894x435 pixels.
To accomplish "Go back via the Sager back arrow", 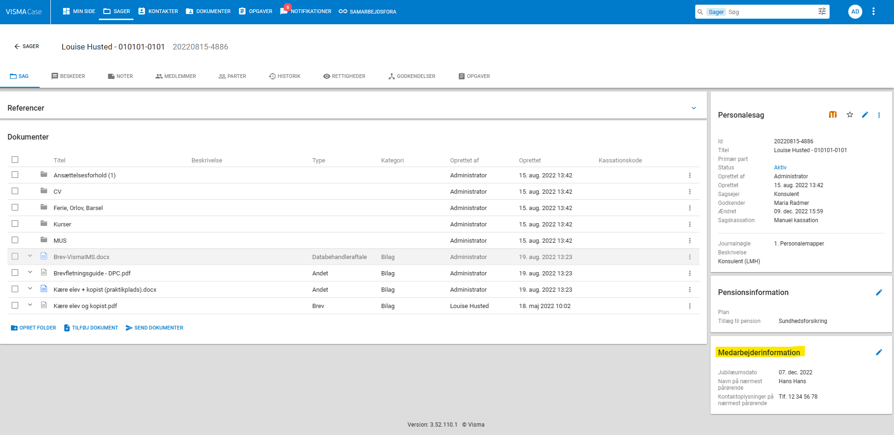I will pos(27,47).
